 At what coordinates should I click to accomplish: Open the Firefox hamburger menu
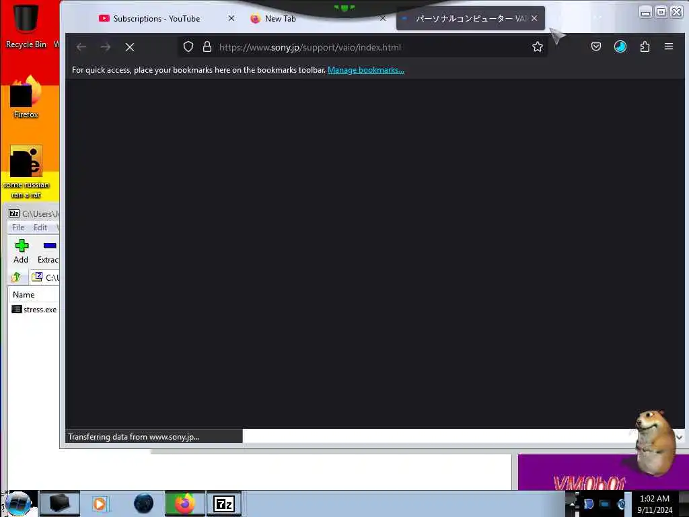coord(669,46)
